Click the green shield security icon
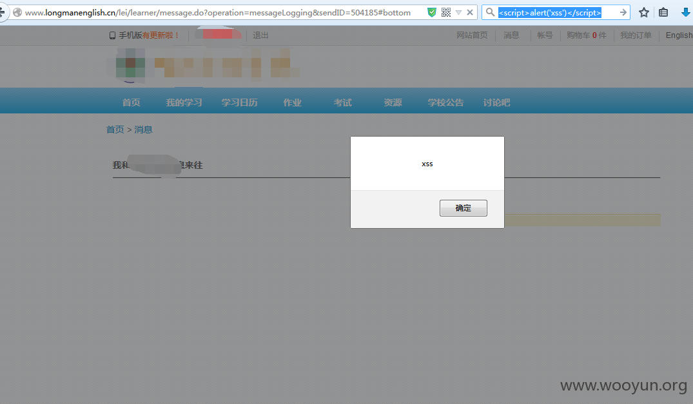The width and height of the screenshot is (693, 404). coord(432,12)
